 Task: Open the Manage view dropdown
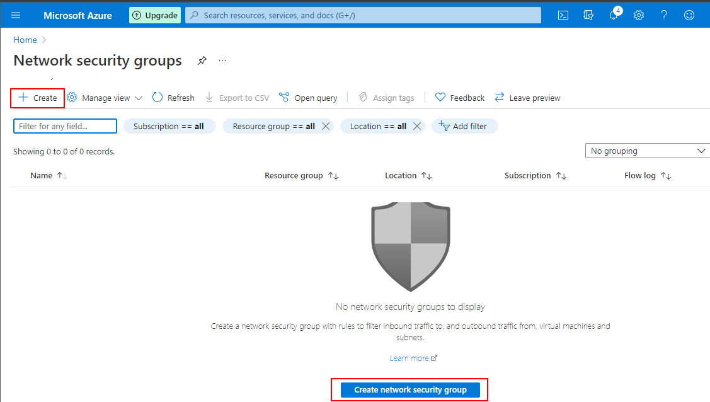pyautogui.click(x=104, y=97)
